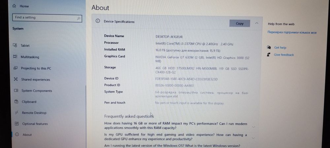
Task: Collapse the Device Specifications section
Action: (x=256, y=23)
